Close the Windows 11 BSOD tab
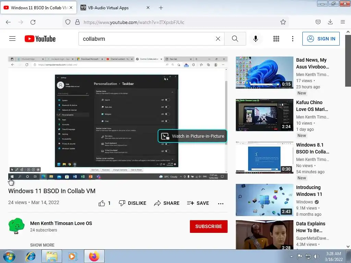Image resolution: width=351 pixels, height=263 pixels. tap(71, 8)
